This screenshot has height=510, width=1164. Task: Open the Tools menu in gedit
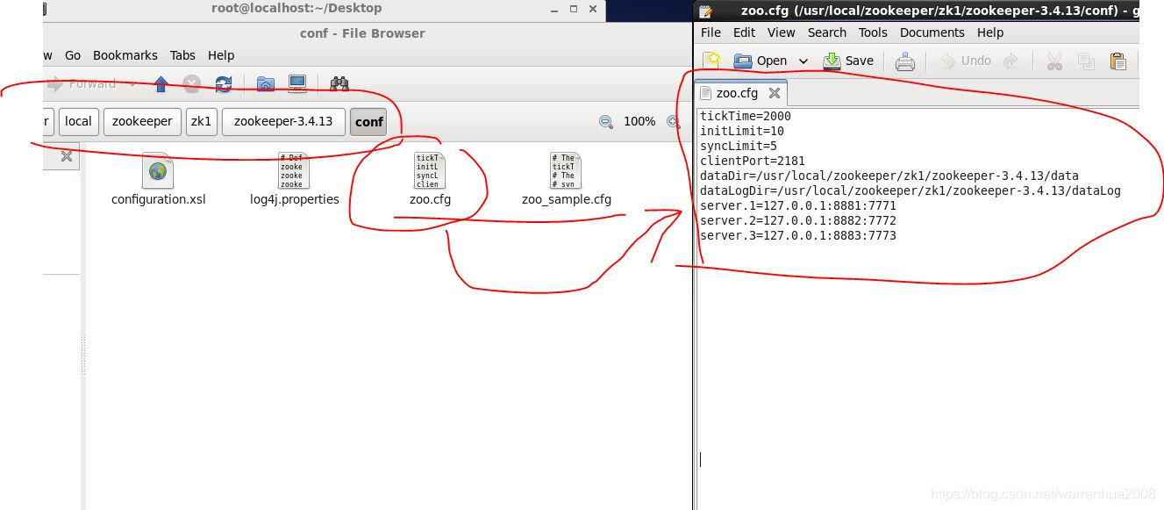[873, 32]
